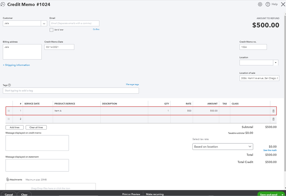This screenshot has height=196, width=286.
Task: Click the Tags input field
Action: [x=71, y=91]
